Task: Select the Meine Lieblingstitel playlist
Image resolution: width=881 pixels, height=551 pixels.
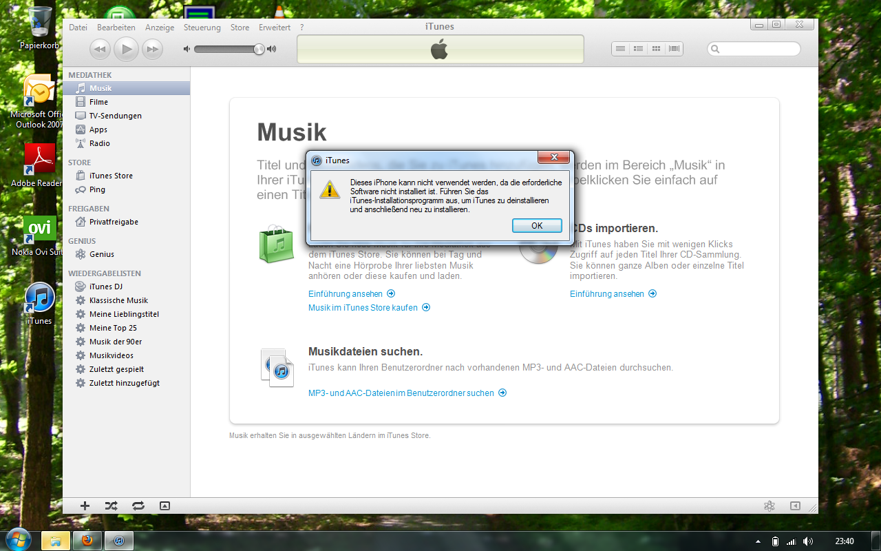Action: [127, 314]
